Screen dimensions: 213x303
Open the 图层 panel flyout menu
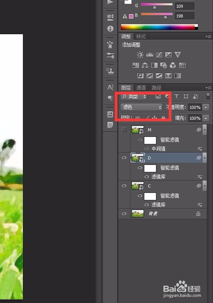(208, 88)
